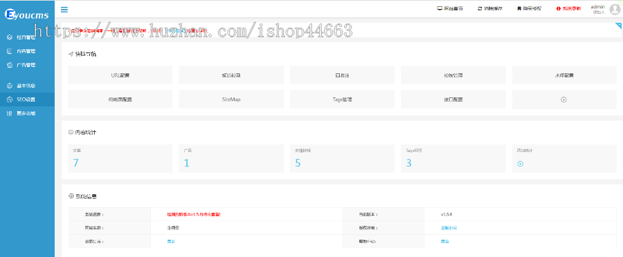Click red new-version detected link
Viewport: 623px width, 257px height.
194,214
